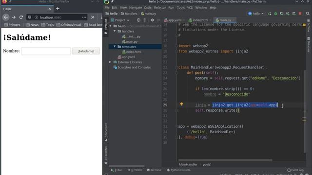Viewport: 312px width, 175px height.
Task: Select main.py in the project tree
Action: pyautogui.click(x=130, y=42)
